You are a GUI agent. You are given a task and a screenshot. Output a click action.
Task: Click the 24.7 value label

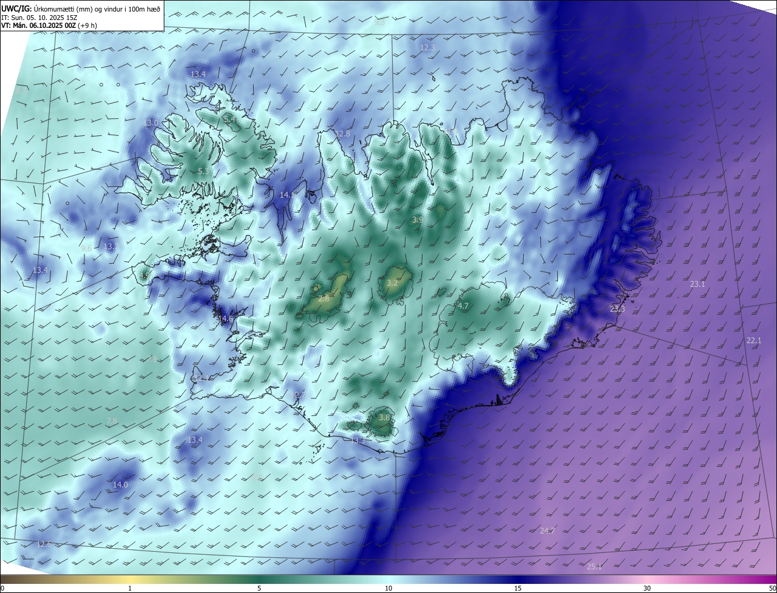(547, 531)
